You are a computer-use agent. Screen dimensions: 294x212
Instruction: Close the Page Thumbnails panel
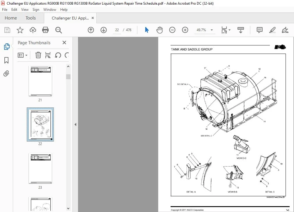click(x=64, y=43)
